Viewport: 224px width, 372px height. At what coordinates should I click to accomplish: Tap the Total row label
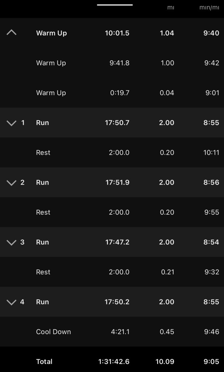click(44, 361)
